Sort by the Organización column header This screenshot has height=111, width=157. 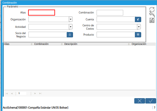tap(139, 44)
